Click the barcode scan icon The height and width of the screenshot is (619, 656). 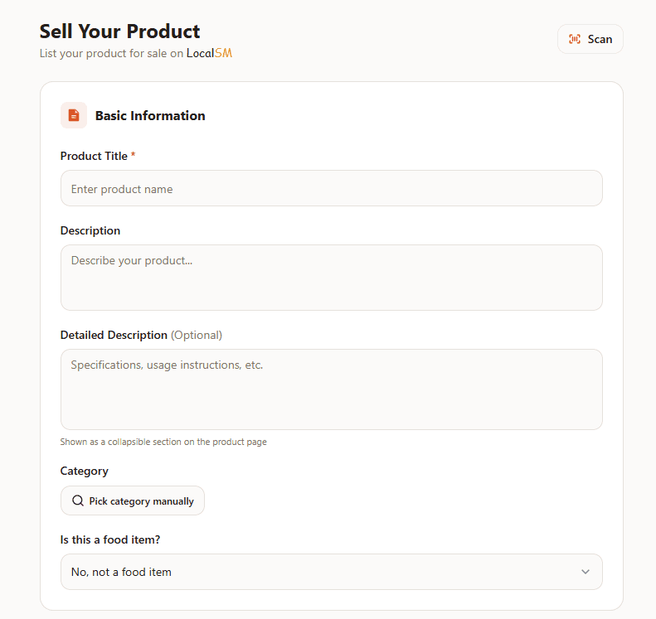pos(575,39)
